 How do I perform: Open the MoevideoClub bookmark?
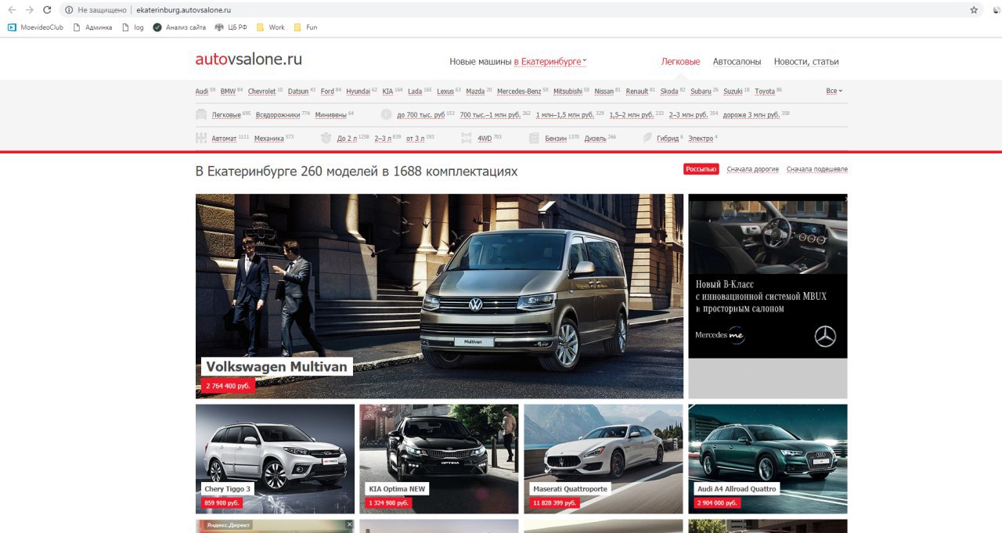[x=35, y=27]
